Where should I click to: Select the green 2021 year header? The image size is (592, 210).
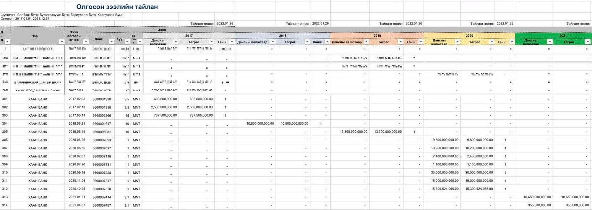click(553, 35)
